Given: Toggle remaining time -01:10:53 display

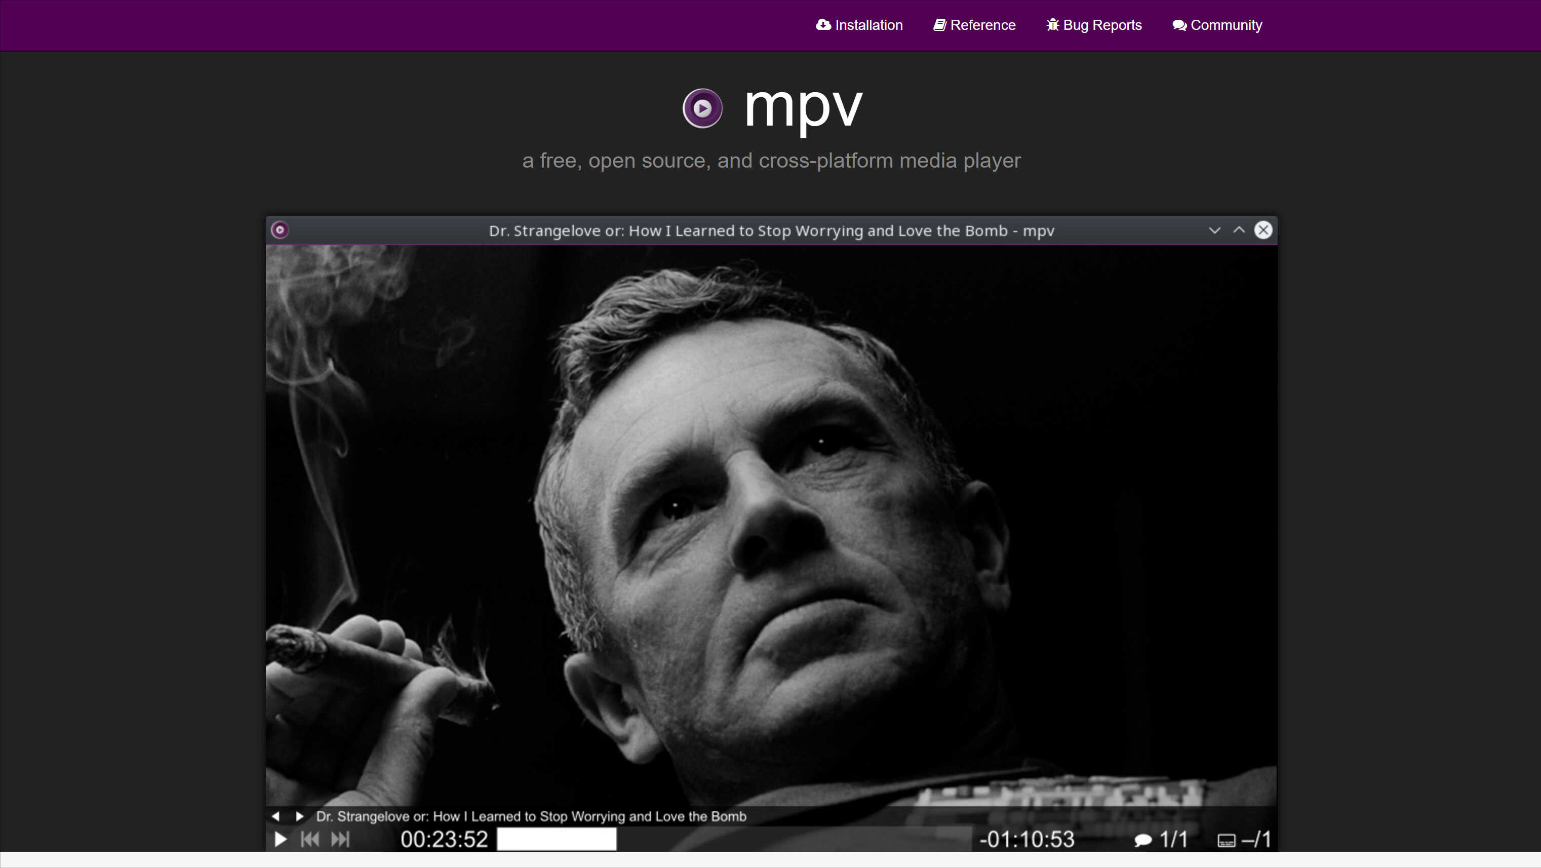Looking at the screenshot, I should click(1026, 839).
